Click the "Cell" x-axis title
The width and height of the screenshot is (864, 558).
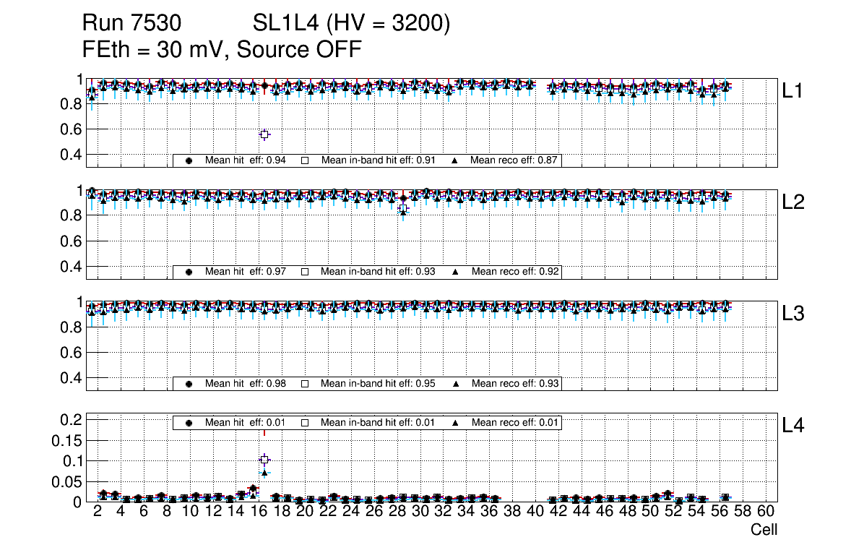coord(764,530)
